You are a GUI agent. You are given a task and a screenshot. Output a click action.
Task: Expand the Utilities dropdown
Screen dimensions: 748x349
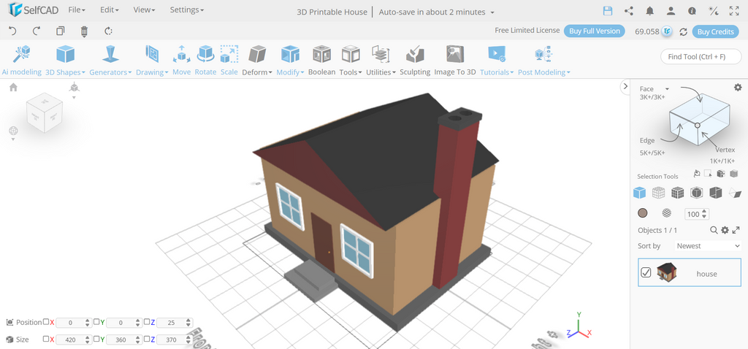pos(381,61)
